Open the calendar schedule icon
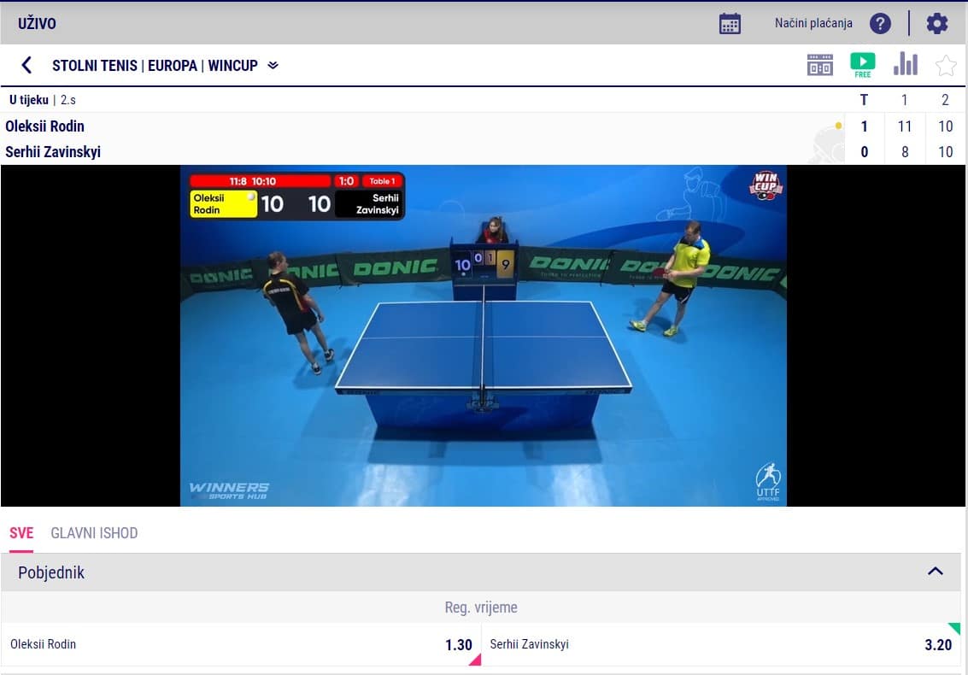Image resolution: width=968 pixels, height=675 pixels. pyautogui.click(x=730, y=23)
